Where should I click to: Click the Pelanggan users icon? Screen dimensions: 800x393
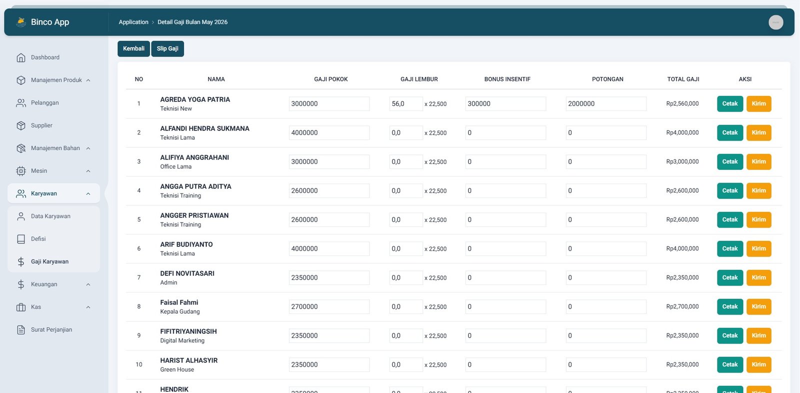coord(21,103)
